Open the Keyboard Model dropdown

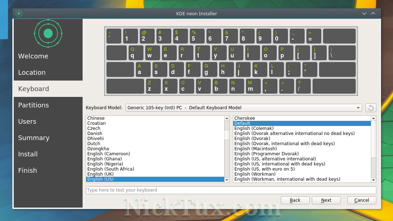(244, 108)
